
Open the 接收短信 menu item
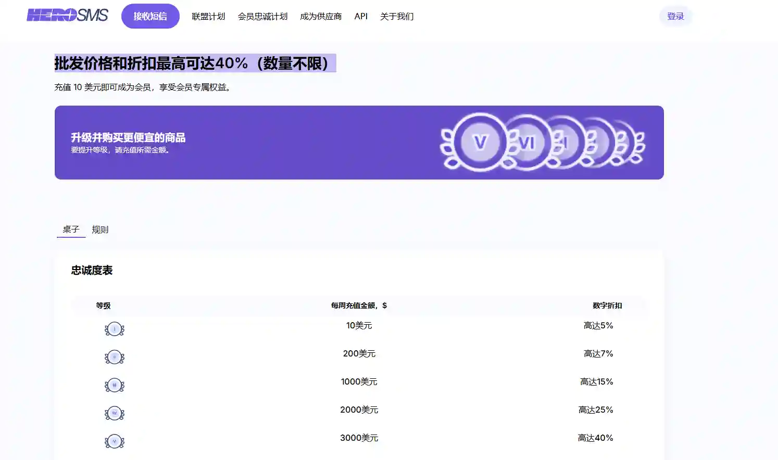(150, 16)
